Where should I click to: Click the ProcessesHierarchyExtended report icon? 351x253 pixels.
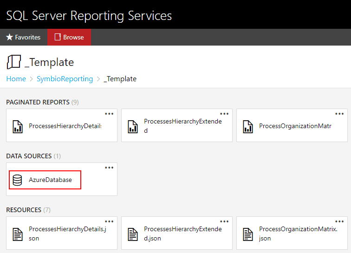(x=133, y=126)
